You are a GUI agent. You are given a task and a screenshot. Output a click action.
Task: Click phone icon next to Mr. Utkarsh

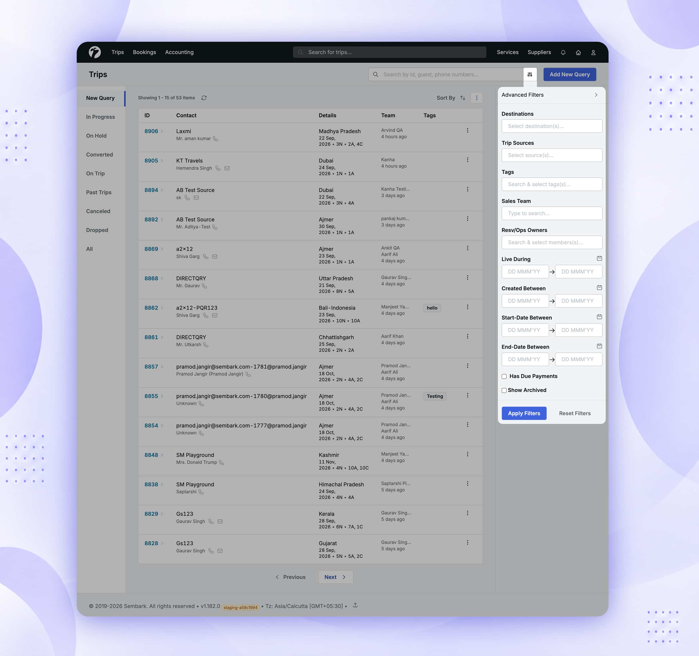point(206,345)
